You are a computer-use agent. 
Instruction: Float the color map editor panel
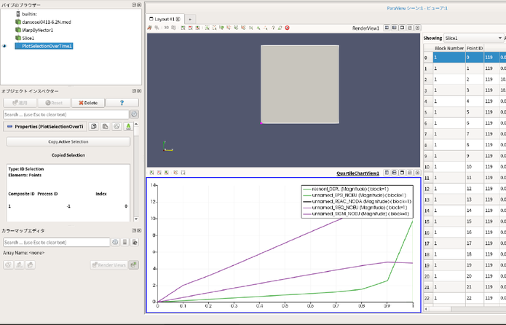(x=134, y=230)
